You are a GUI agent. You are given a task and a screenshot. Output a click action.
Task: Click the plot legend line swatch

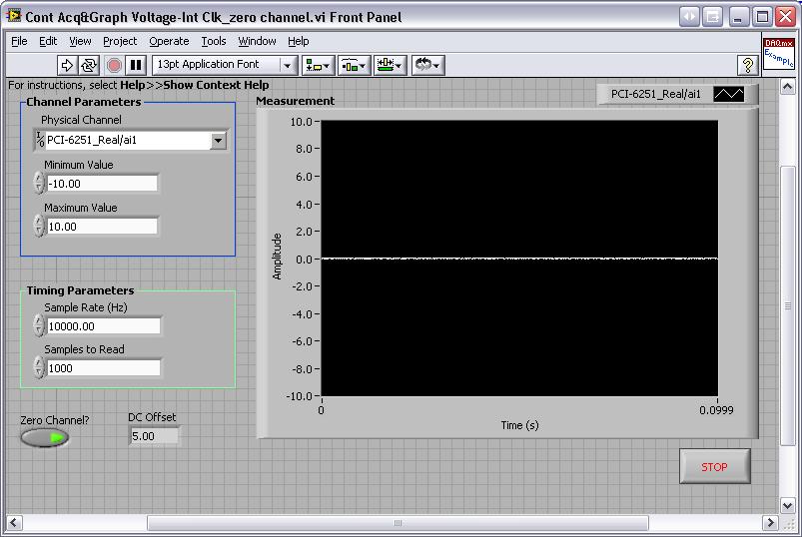pyautogui.click(x=729, y=94)
